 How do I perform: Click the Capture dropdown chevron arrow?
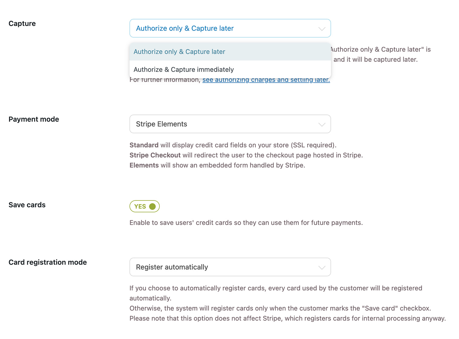tap(322, 29)
